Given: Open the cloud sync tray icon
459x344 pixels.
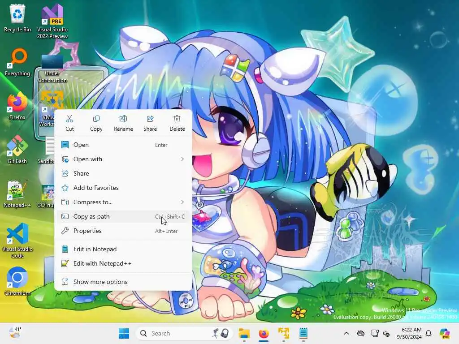Looking at the screenshot, I should pos(361,333).
